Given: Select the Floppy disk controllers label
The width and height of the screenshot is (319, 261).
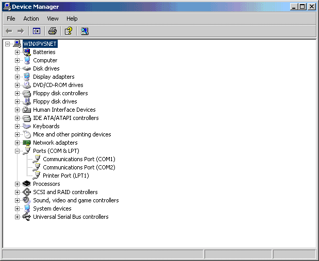Looking at the screenshot, I should 60,93.
